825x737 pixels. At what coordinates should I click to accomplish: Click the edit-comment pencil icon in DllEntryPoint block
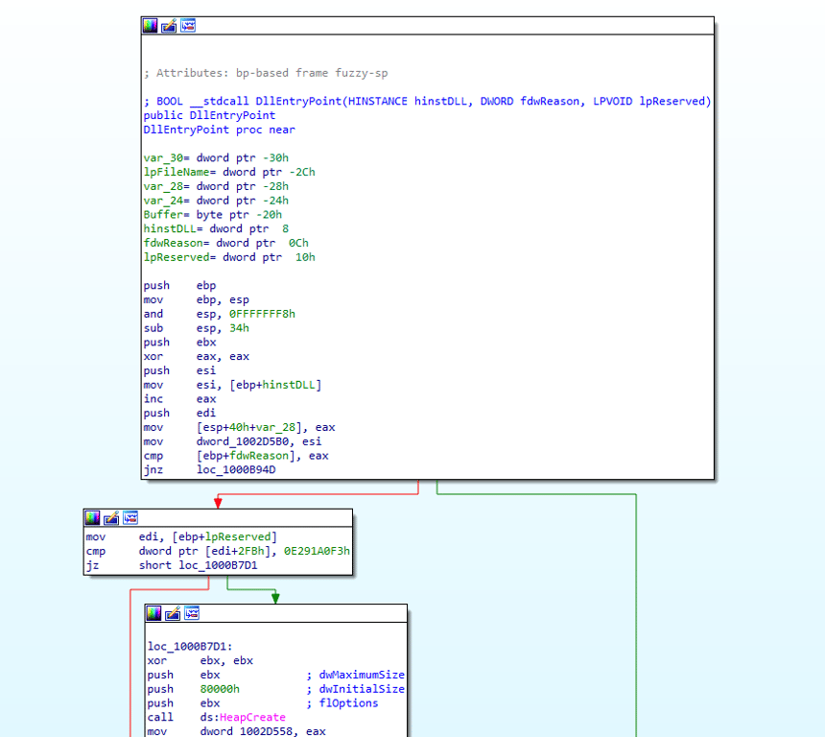point(169,25)
